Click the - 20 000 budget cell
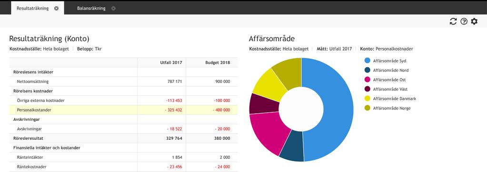487x172 pixels. pos(222,129)
